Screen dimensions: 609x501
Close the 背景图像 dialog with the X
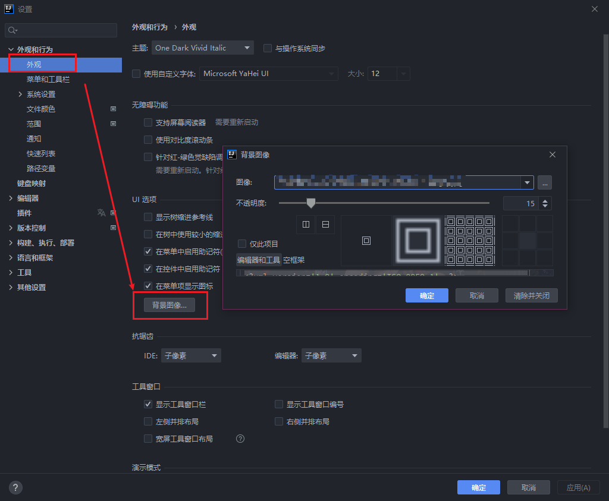553,155
